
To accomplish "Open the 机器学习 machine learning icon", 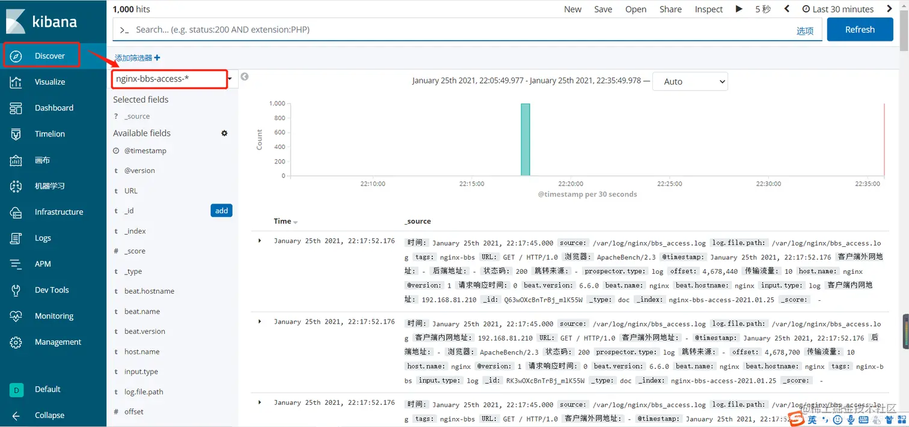I will click(x=16, y=186).
